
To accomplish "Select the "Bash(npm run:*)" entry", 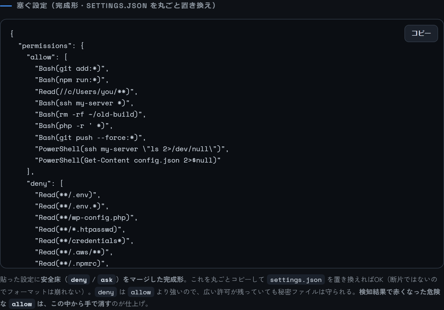I will pos(72,80).
